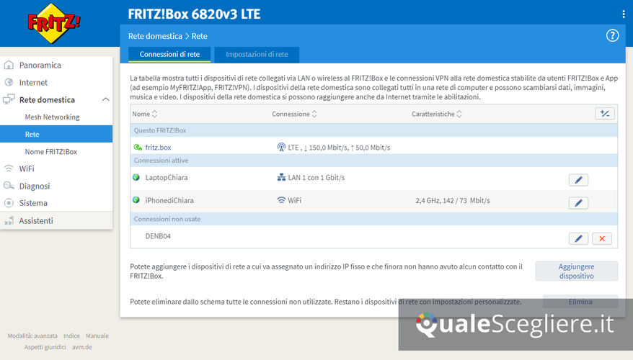Click the WiFi signal icon for iPhonediChiara
The width and height of the screenshot is (633, 360).
click(x=281, y=200)
